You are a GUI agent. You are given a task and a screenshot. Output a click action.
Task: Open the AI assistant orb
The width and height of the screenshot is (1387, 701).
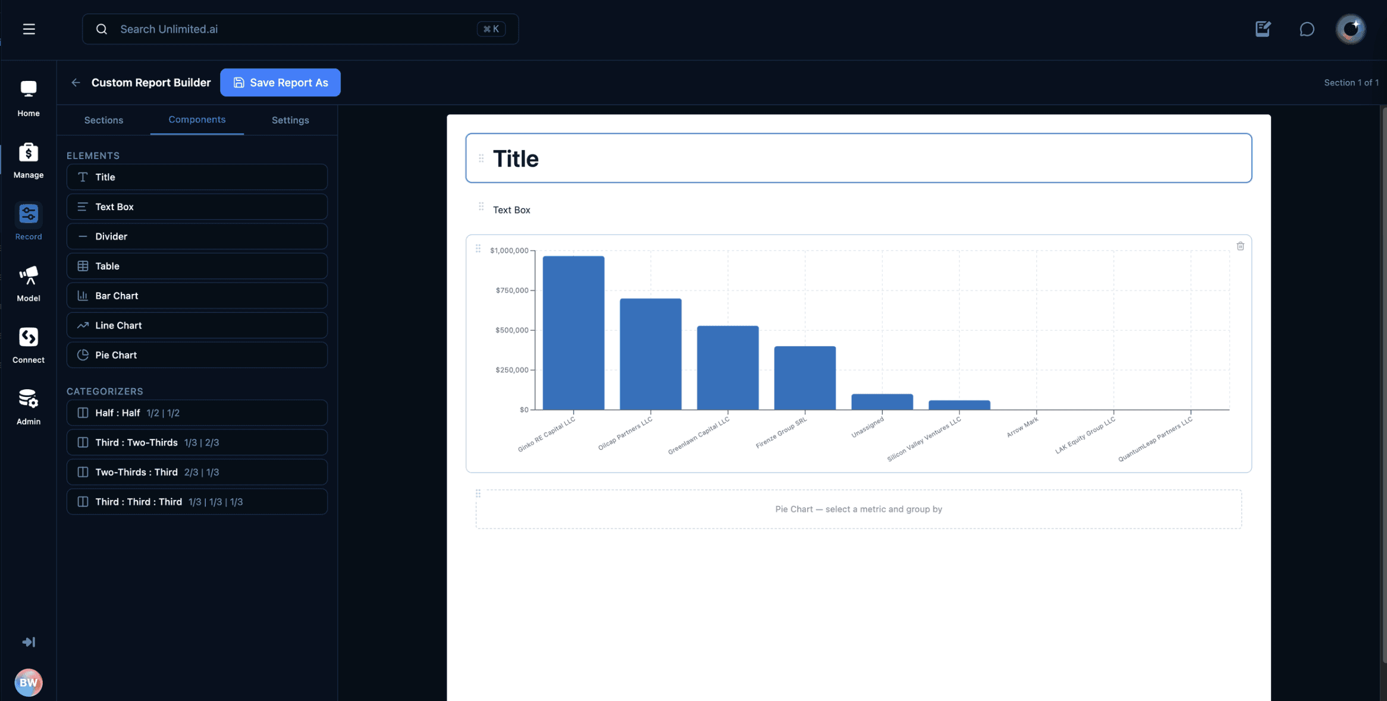(1351, 29)
